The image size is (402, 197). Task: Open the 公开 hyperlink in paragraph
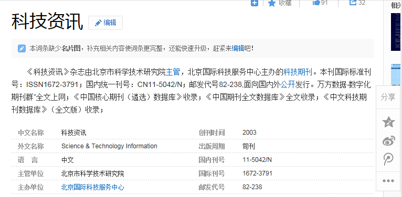click(x=288, y=84)
